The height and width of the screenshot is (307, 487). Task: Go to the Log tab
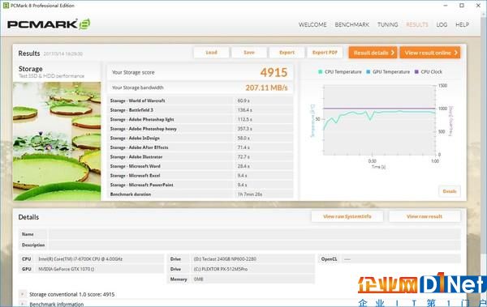pos(442,25)
